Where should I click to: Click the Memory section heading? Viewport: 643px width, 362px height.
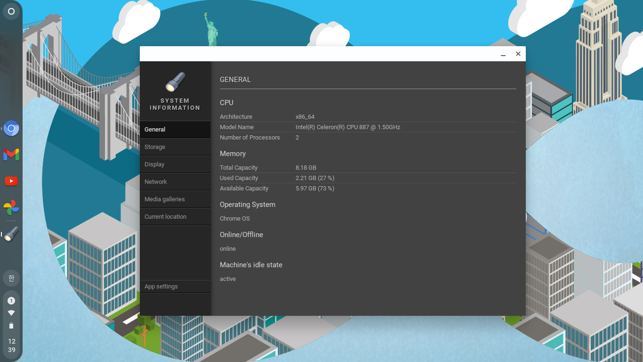click(x=233, y=154)
